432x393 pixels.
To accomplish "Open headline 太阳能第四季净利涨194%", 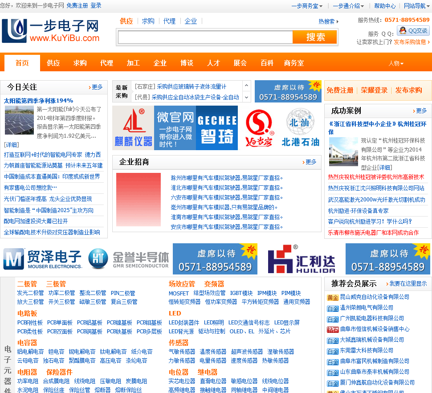I will tap(39, 101).
